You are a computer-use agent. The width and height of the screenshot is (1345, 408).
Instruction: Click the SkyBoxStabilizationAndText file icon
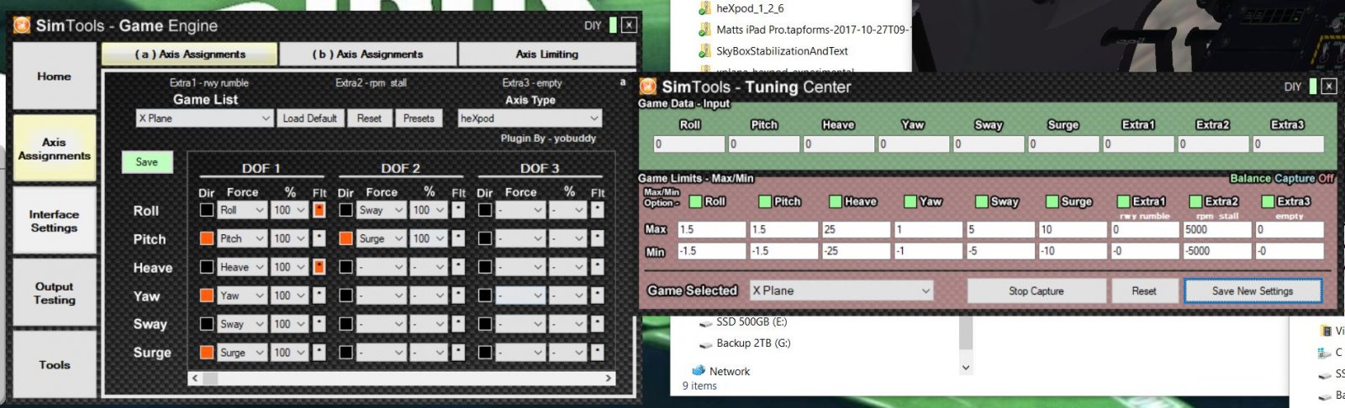point(705,50)
